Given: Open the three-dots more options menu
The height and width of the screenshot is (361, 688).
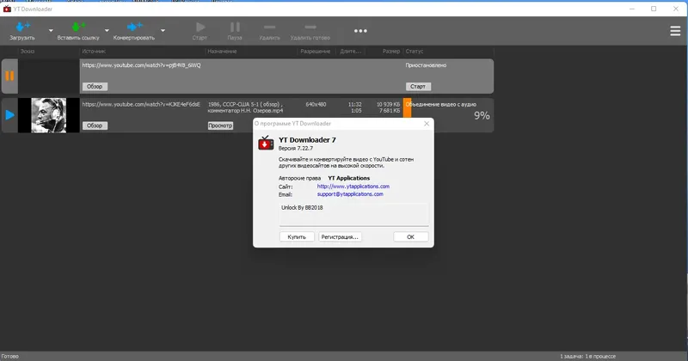Looking at the screenshot, I should [x=360, y=31].
